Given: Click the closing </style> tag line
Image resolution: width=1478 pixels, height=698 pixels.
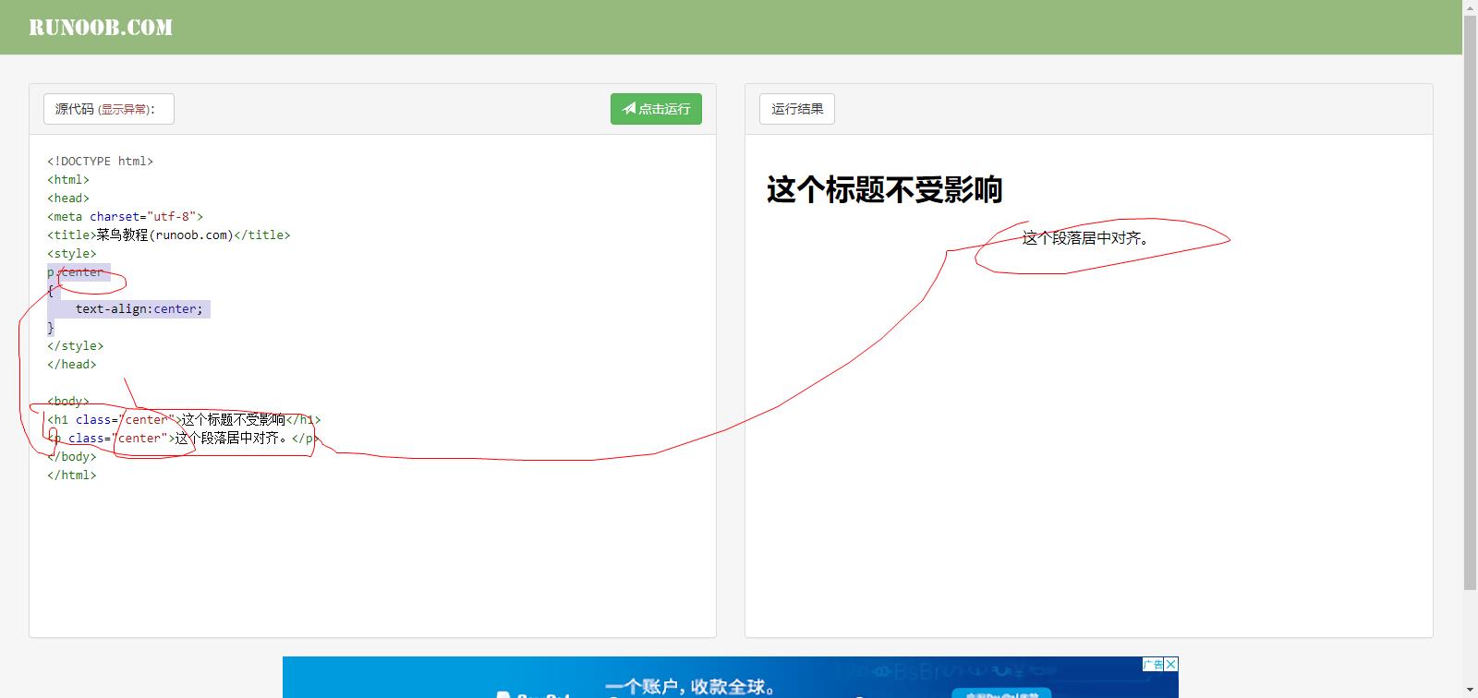Looking at the screenshot, I should pos(76,345).
